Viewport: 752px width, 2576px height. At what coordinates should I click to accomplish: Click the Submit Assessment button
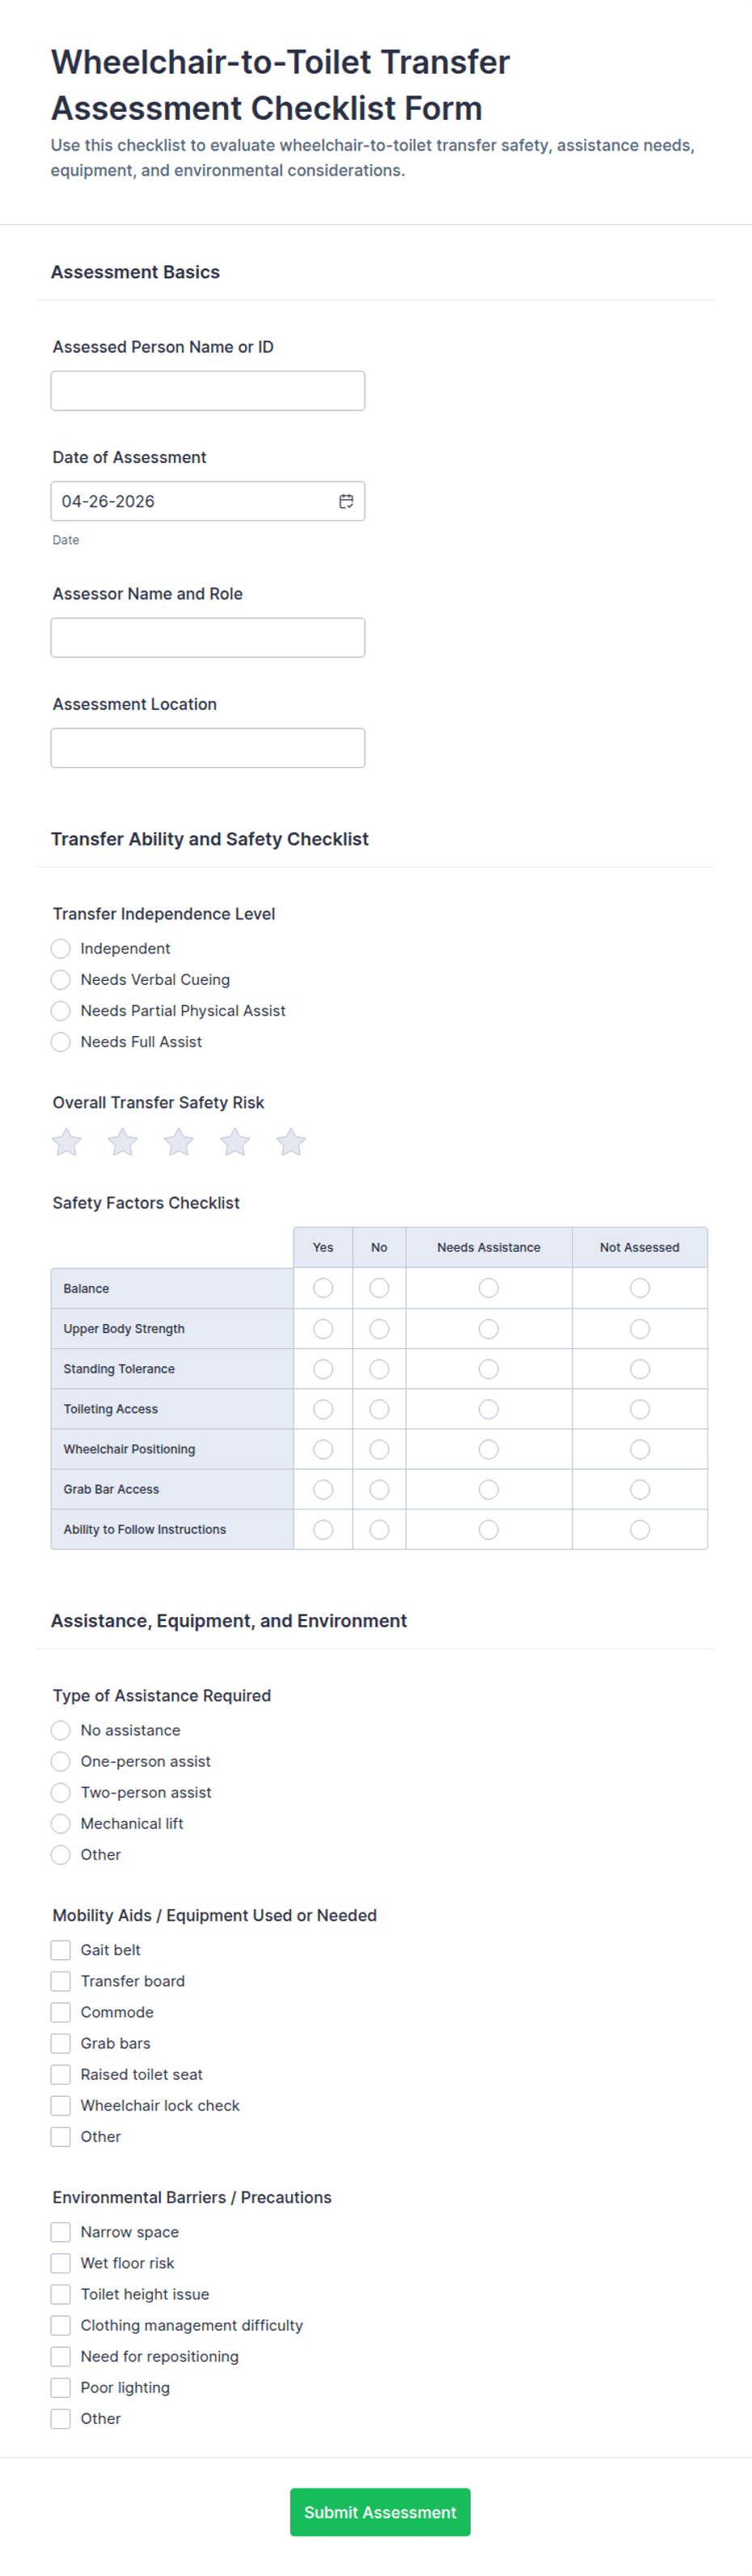pyautogui.click(x=379, y=2512)
